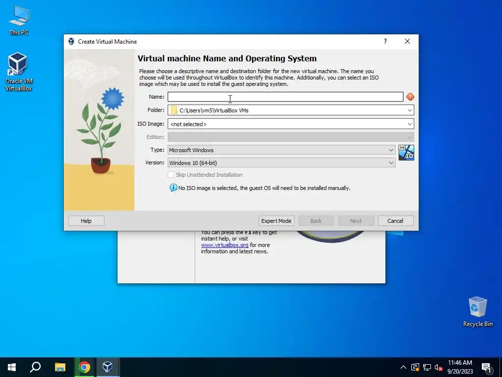Open the notification center icon

[486, 368]
